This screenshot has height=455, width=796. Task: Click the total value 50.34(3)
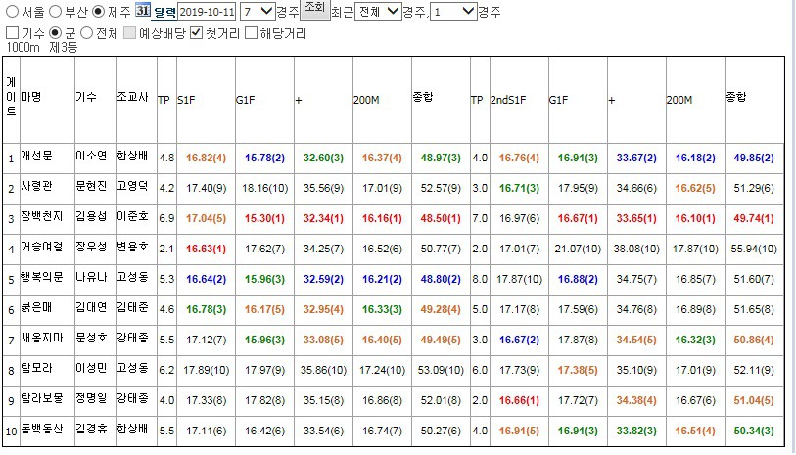click(754, 432)
